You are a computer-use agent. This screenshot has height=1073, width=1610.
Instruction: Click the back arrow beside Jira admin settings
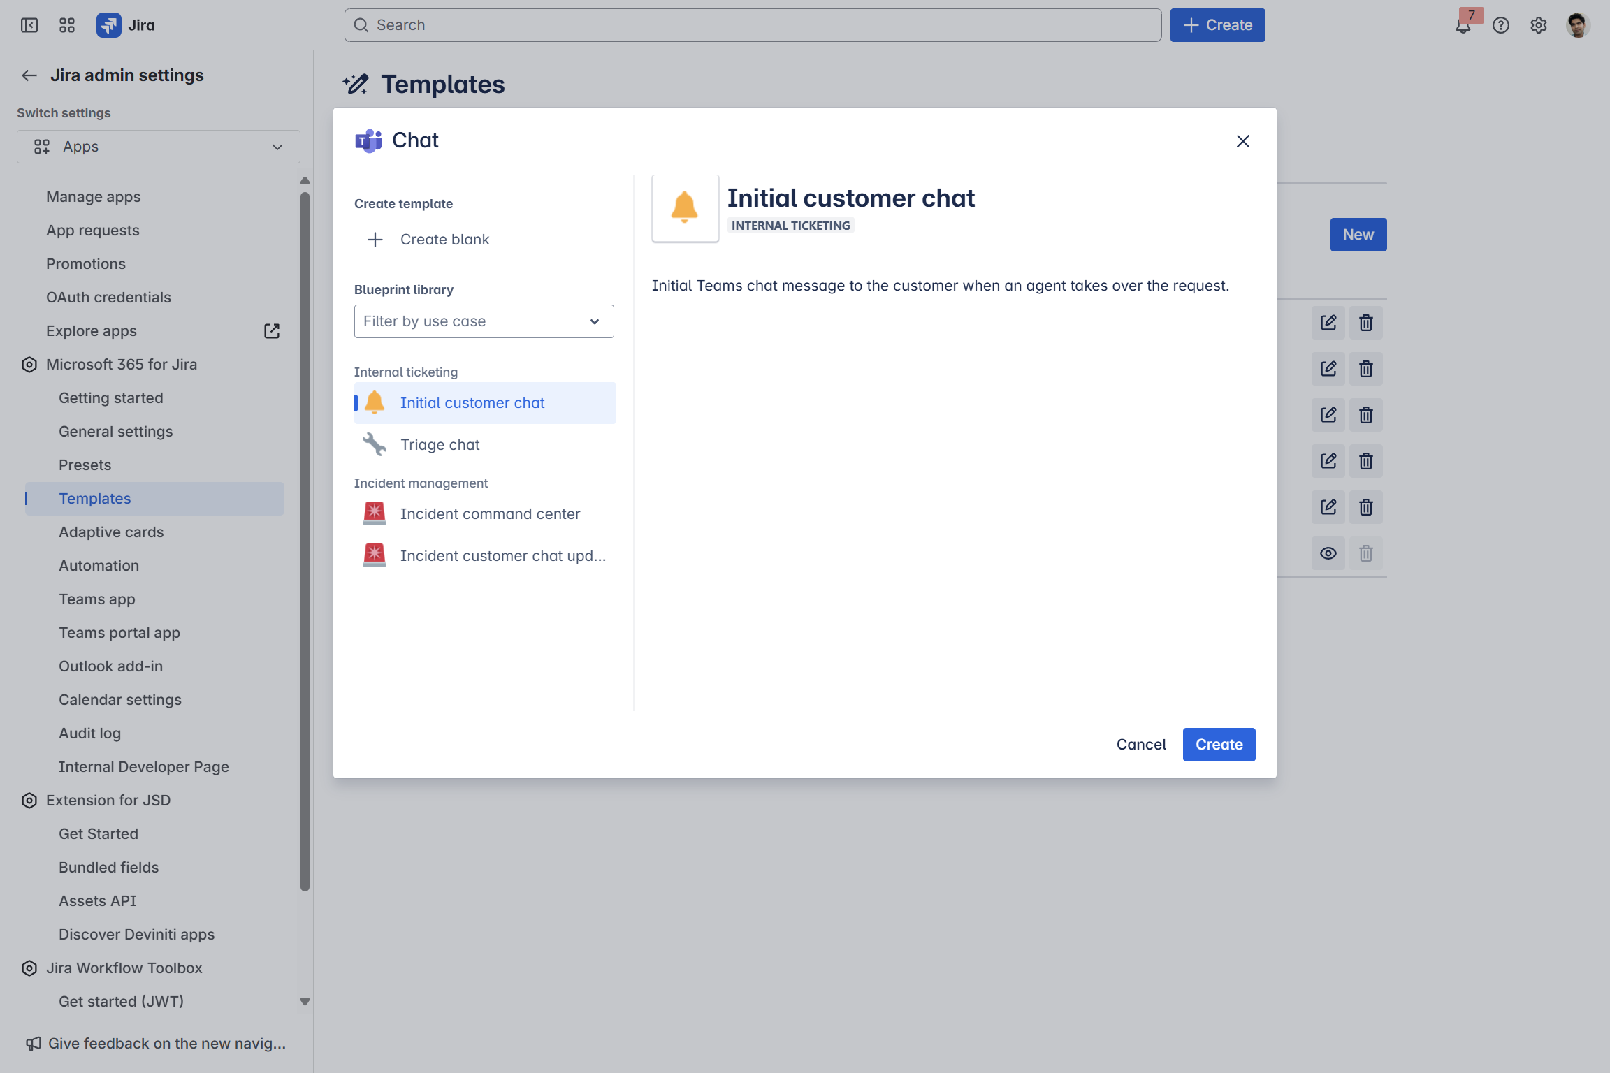(29, 75)
